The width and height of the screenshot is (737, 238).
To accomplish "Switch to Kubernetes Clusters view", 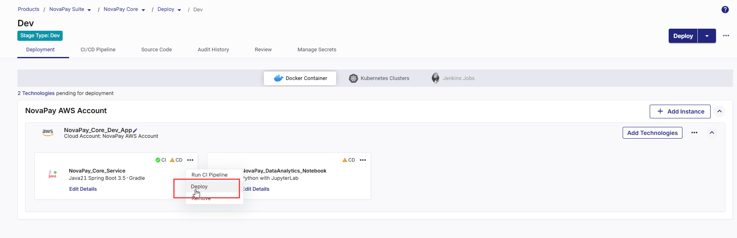I will tap(379, 78).
